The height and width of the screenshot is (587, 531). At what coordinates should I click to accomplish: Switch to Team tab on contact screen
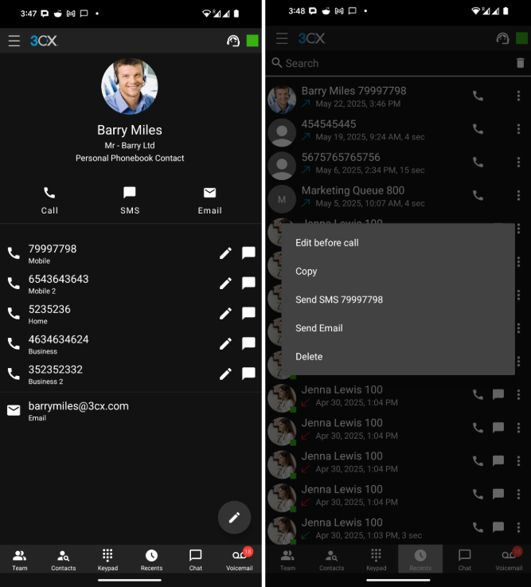pos(19,560)
